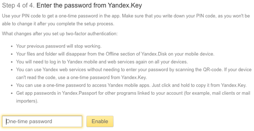The height and width of the screenshot is (131, 254).
Task: Click the word "importers)." on the last line
Action: (x=27, y=101)
